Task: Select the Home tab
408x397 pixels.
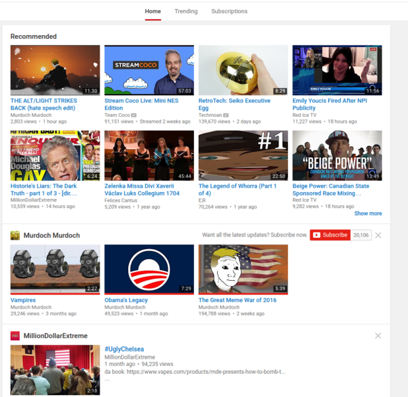Action: (x=153, y=11)
